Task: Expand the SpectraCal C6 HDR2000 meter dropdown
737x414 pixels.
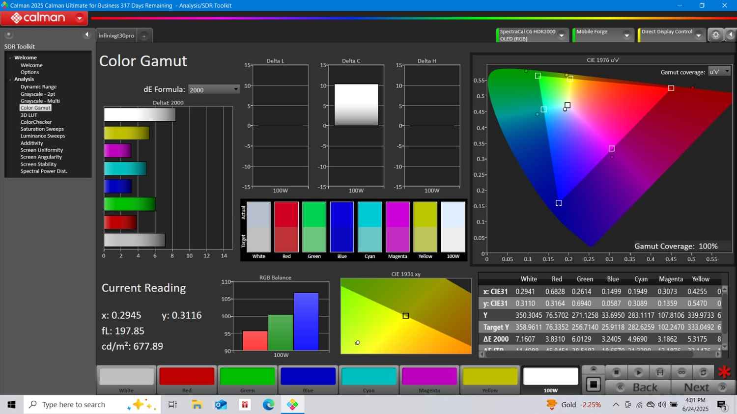Action: (x=561, y=35)
